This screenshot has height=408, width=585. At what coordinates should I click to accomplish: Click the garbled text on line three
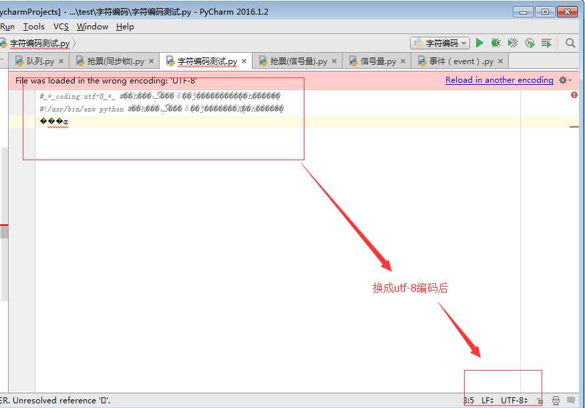(53, 122)
